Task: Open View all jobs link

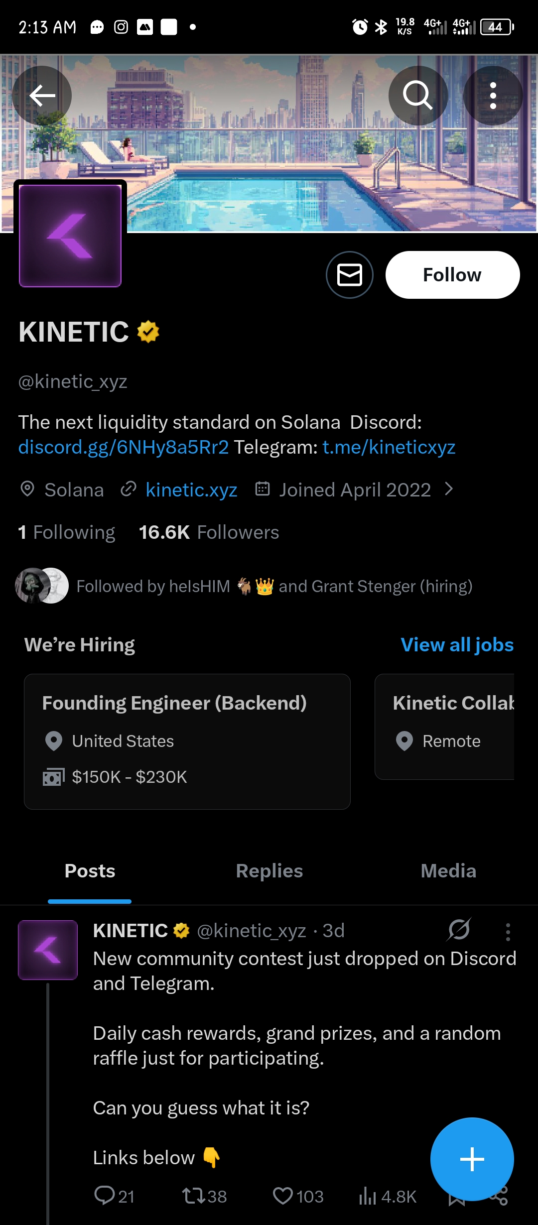Action: [457, 645]
